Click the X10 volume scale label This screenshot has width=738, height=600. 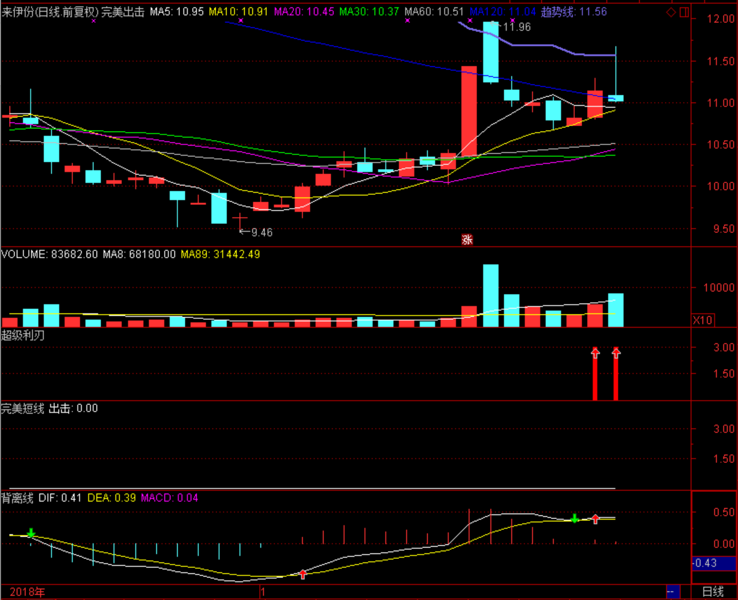(x=702, y=320)
